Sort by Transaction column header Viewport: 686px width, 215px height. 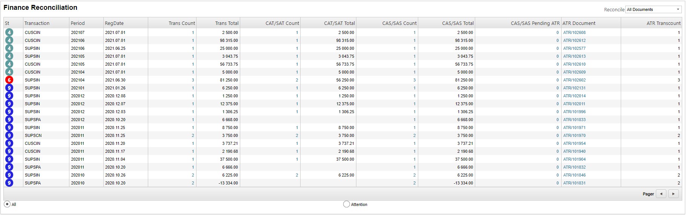point(37,23)
